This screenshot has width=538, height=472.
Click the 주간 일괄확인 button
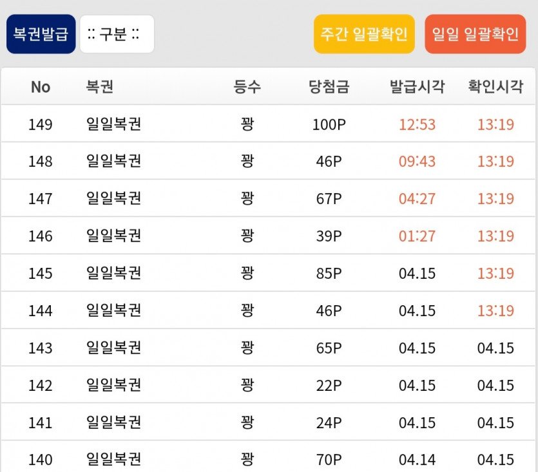pos(364,34)
